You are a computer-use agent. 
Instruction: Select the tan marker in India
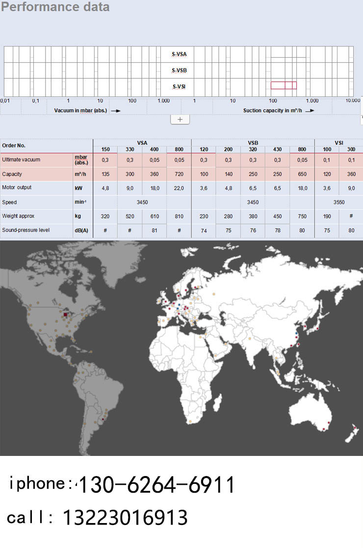[250, 338]
